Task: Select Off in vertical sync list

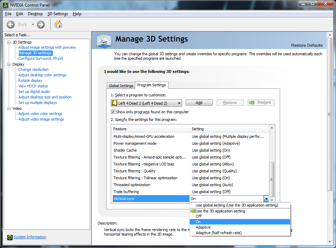Action: click(x=240, y=216)
